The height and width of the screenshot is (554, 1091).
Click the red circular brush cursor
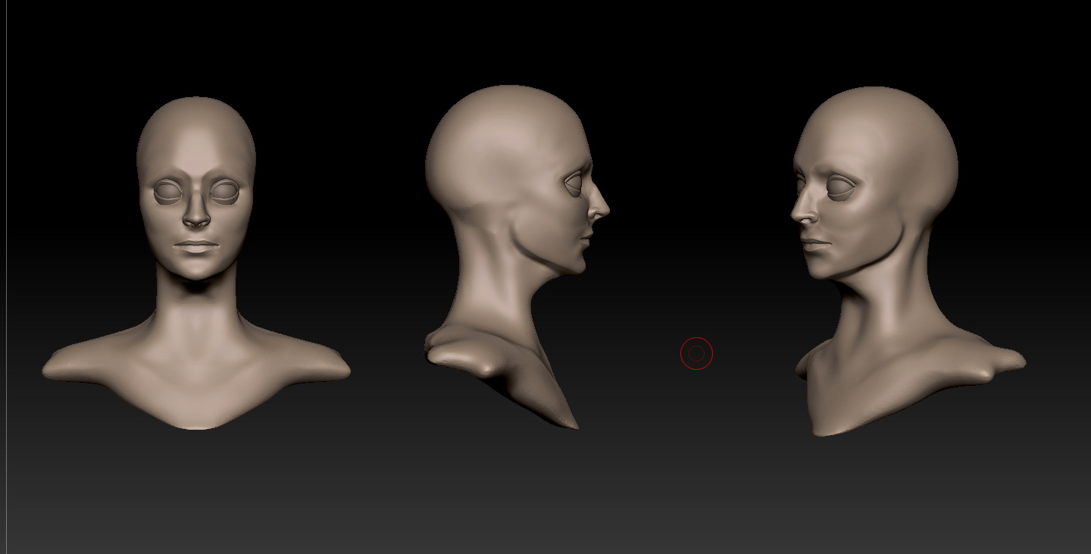pos(696,353)
